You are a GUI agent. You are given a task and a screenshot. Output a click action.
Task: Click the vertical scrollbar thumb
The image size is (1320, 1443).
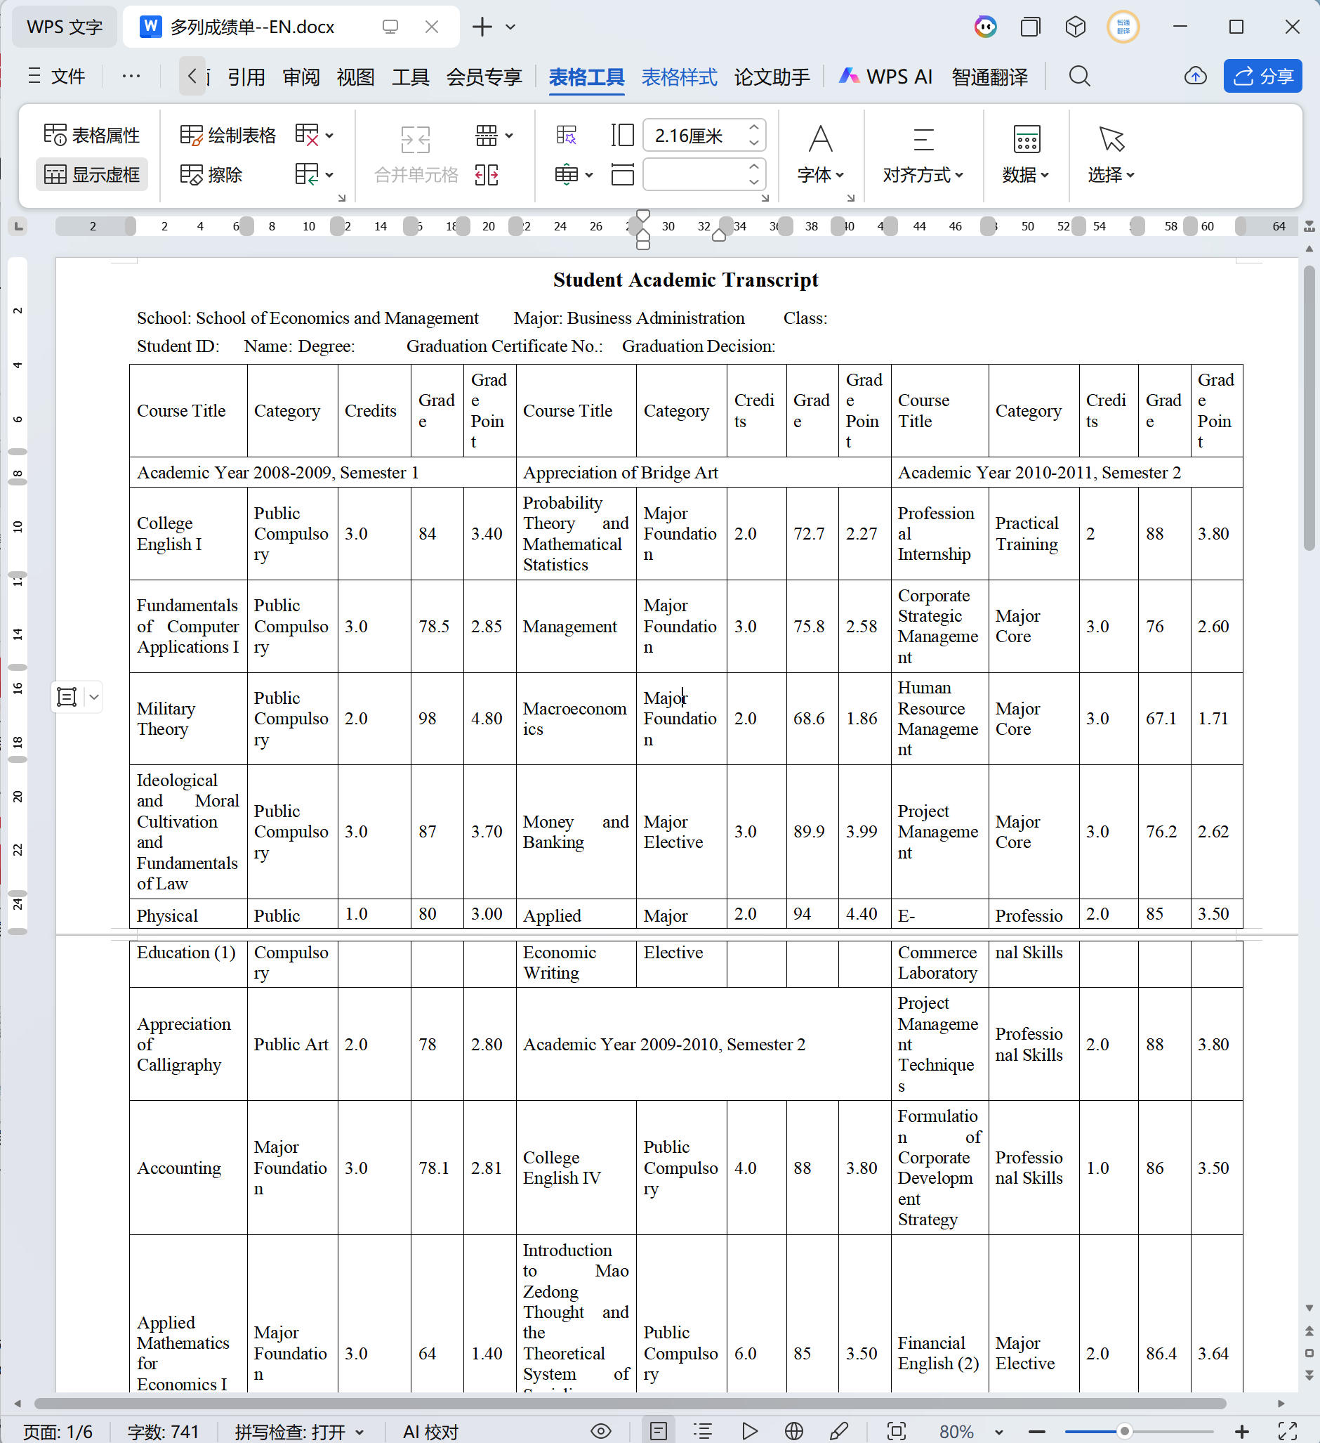pos(1309,408)
